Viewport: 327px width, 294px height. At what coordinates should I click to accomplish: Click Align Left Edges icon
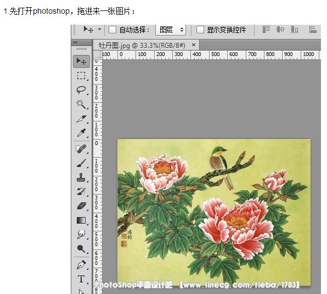click(x=313, y=30)
